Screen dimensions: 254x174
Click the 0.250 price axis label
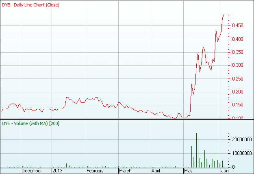click(x=238, y=79)
